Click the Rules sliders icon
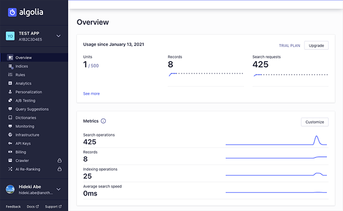 (x=10, y=74)
